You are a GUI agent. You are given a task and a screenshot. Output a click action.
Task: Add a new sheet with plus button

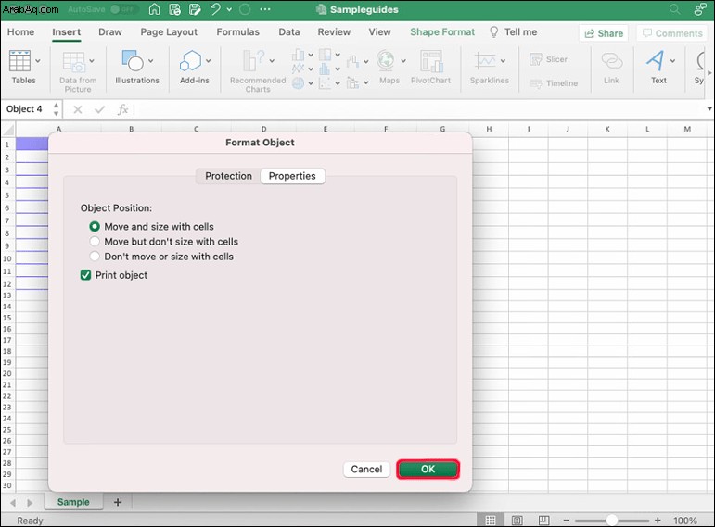click(x=118, y=502)
